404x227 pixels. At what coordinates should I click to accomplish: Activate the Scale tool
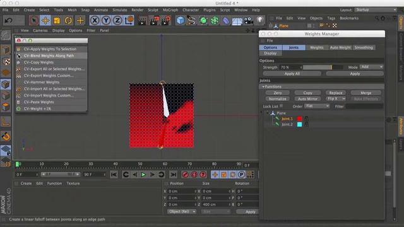pos(57,20)
